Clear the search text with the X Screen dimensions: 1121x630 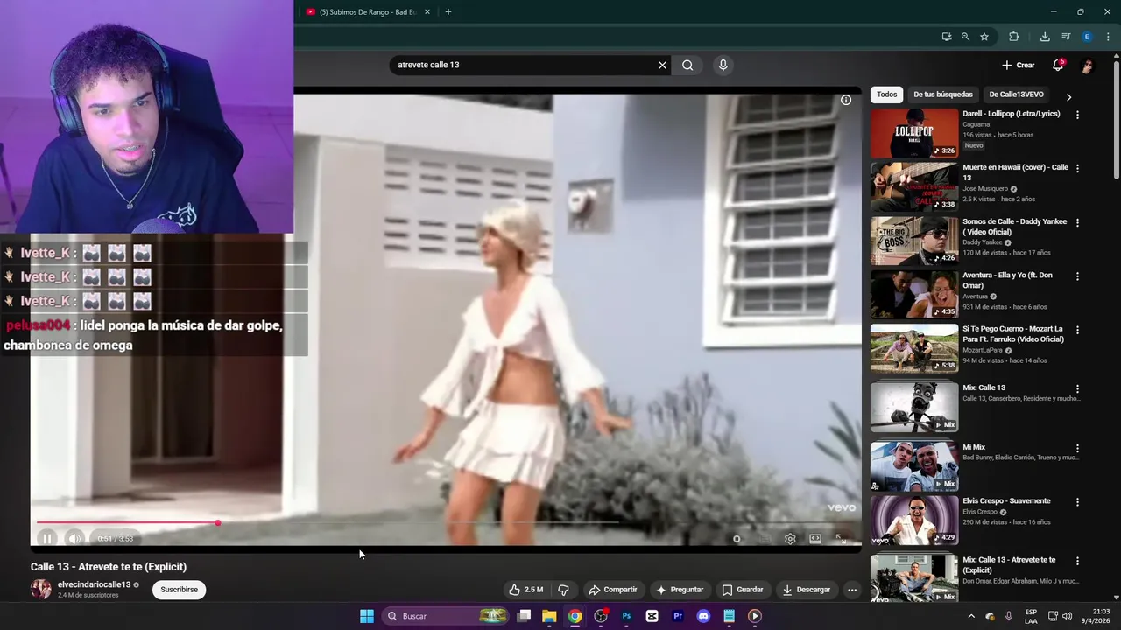pyautogui.click(x=662, y=65)
